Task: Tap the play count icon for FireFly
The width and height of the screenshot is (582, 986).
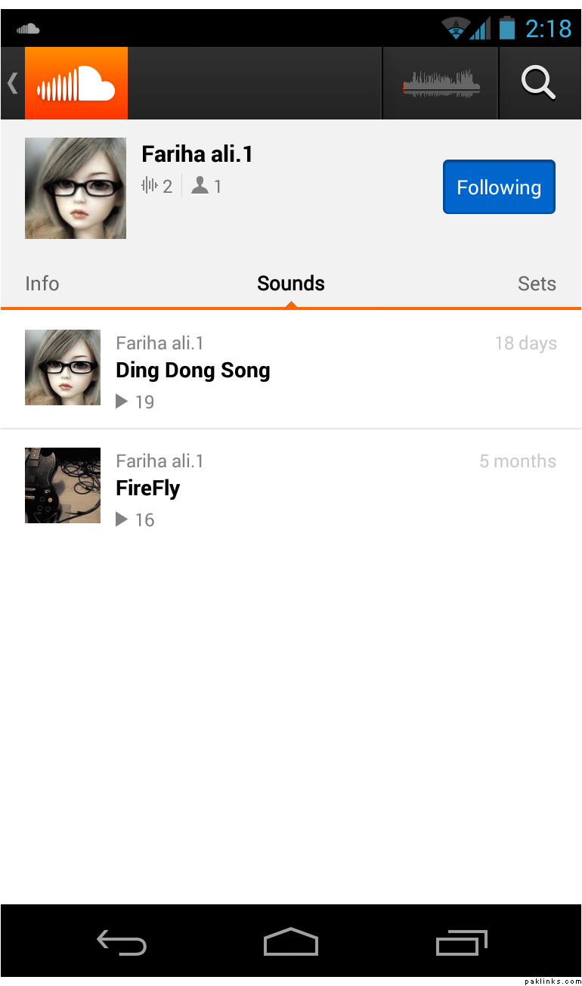Action: [x=122, y=519]
